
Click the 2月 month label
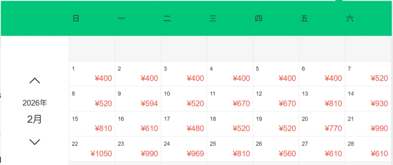coord(35,119)
